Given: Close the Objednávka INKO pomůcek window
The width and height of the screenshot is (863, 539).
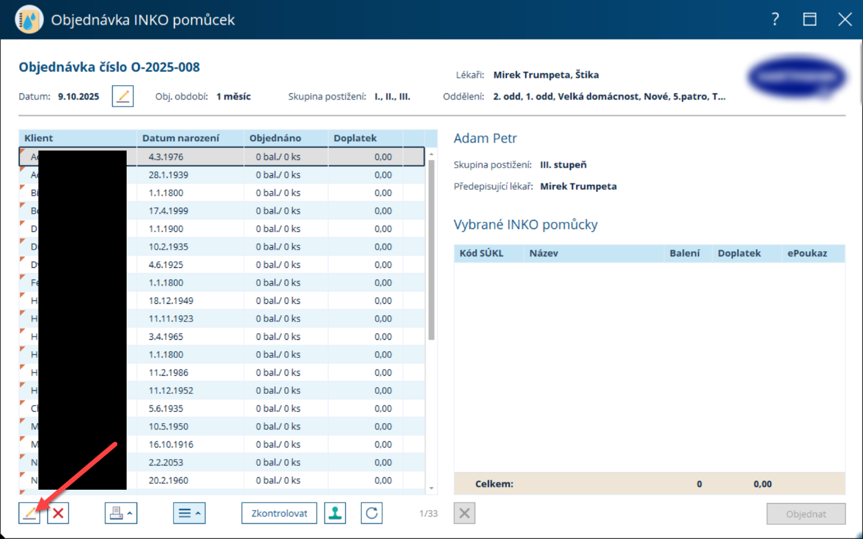Looking at the screenshot, I should [x=845, y=19].
